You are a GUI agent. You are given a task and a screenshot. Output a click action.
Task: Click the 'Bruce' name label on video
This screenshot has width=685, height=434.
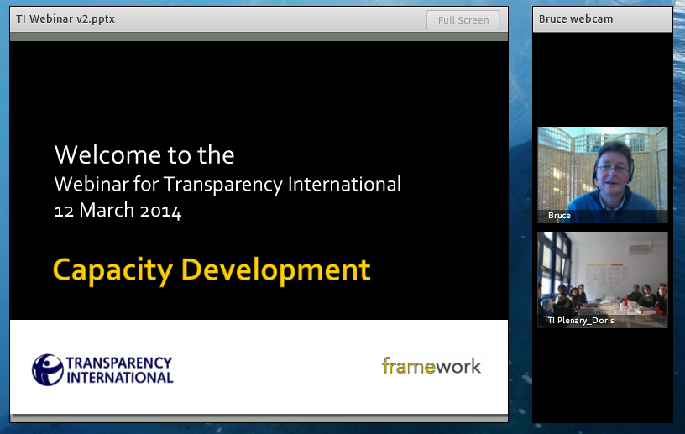(559, 216)
